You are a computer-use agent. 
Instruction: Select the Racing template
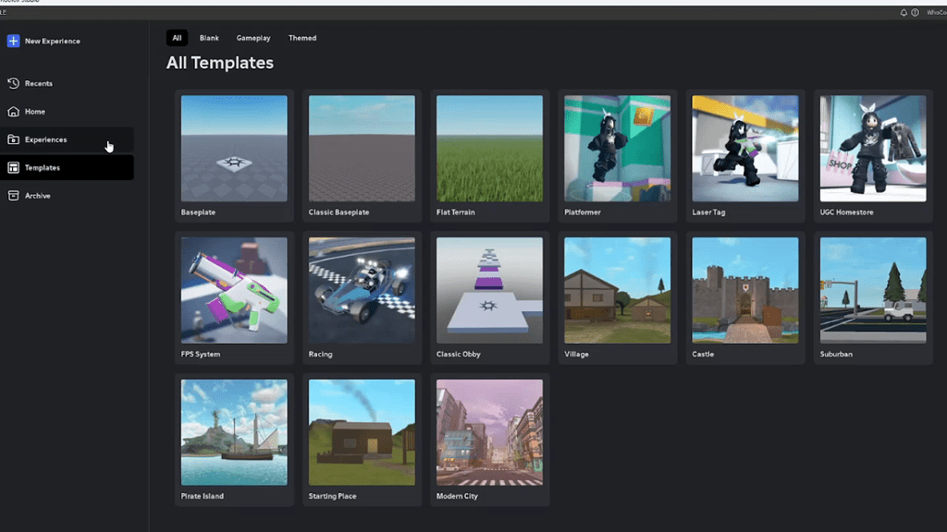coord(361,291)
